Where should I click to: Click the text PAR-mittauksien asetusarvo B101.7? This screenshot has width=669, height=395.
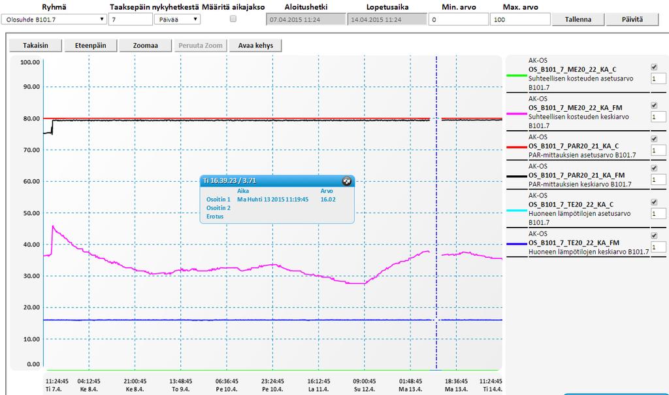pyautogui.click(x=582, y=155)
